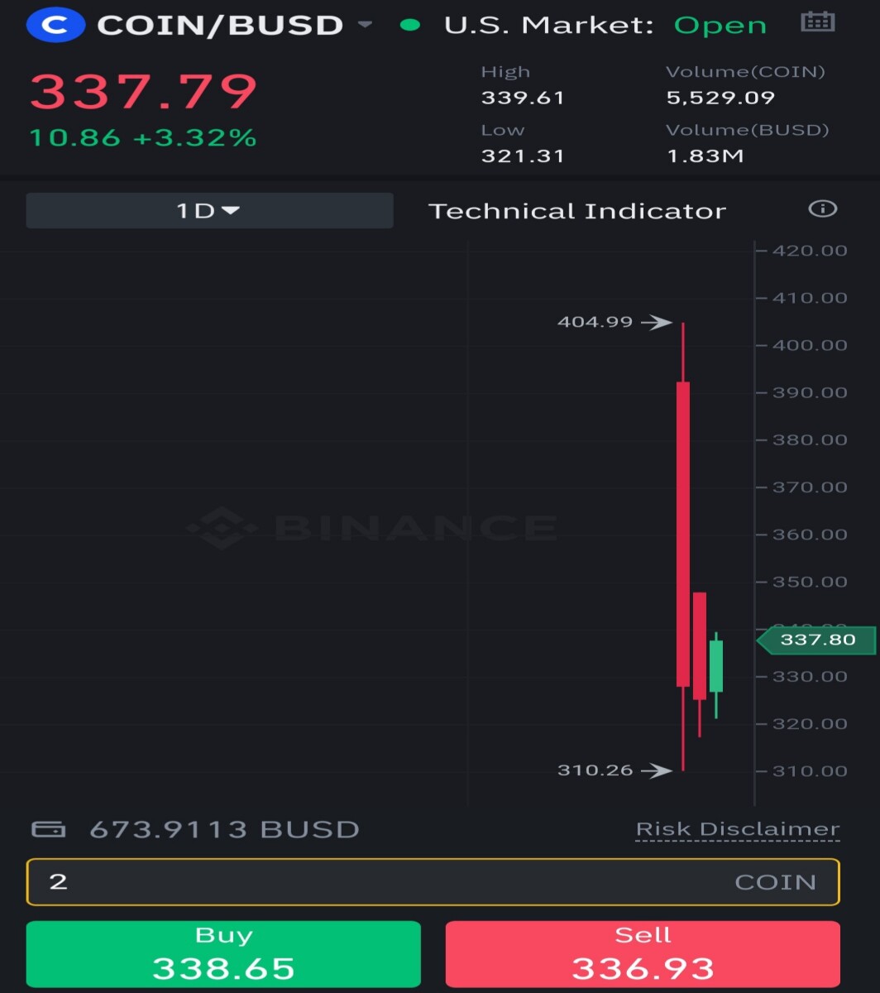Image resolution: width=880 pixels, height=993 pixels.
Task: Buy COIN at 338.65
Action: [223, 954]
